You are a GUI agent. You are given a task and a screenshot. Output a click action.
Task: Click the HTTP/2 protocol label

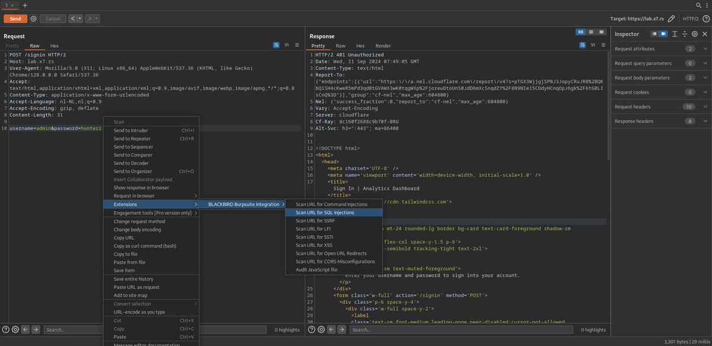click(x=691, y=18)
